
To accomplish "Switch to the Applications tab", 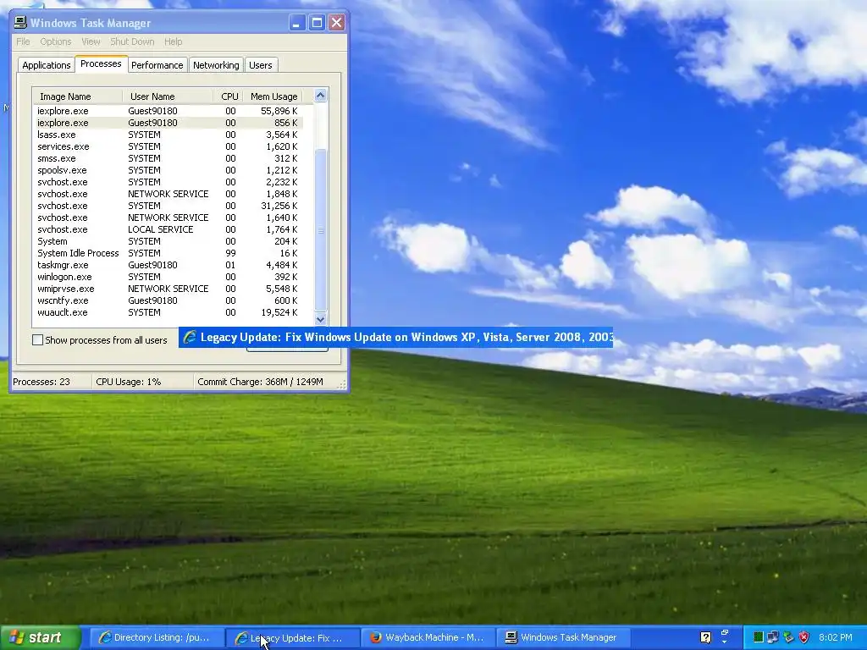I will click(47, 65).
